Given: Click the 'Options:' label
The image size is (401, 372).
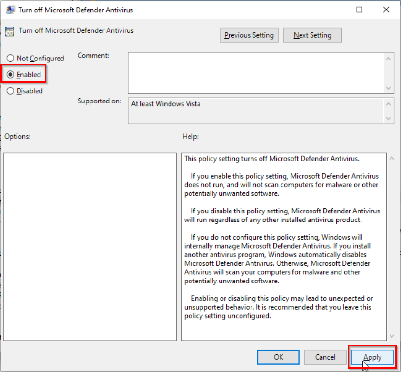Looking at the screenshot, I should (18, 136).
